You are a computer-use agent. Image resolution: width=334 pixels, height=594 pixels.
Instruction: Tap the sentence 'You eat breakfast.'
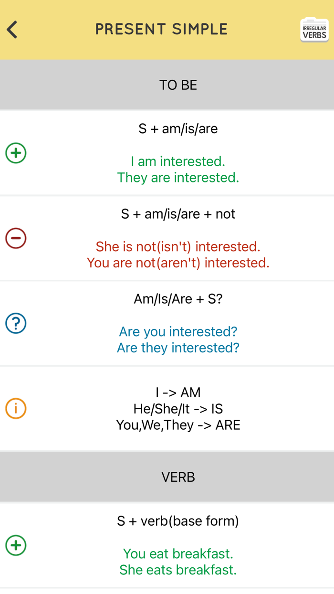pos(178,553)
